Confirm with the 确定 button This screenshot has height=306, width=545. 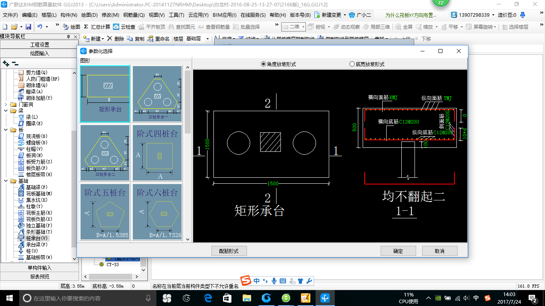398,251
